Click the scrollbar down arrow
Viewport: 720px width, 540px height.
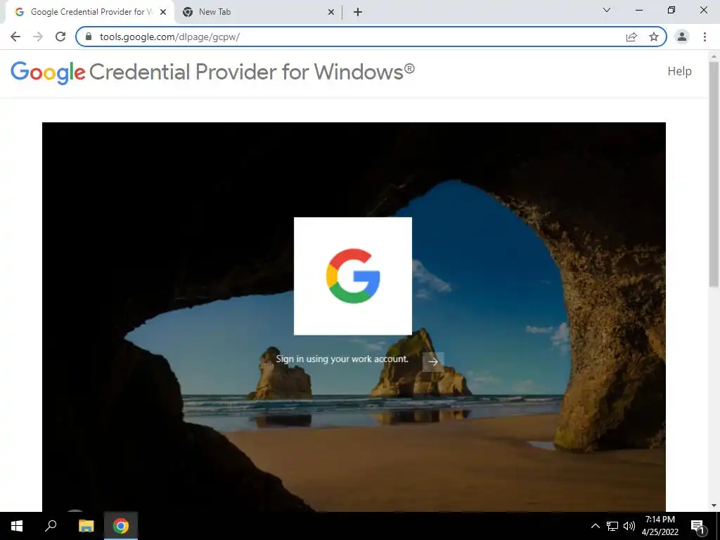click(714, 506)
